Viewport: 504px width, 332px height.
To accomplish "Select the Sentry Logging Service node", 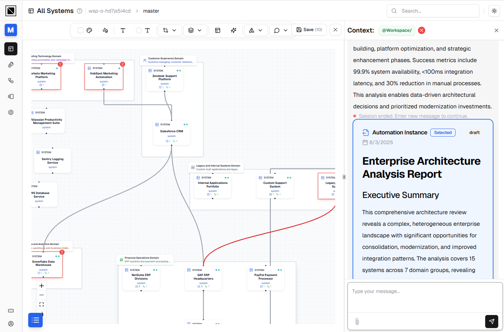I will [x=52, y=160].
